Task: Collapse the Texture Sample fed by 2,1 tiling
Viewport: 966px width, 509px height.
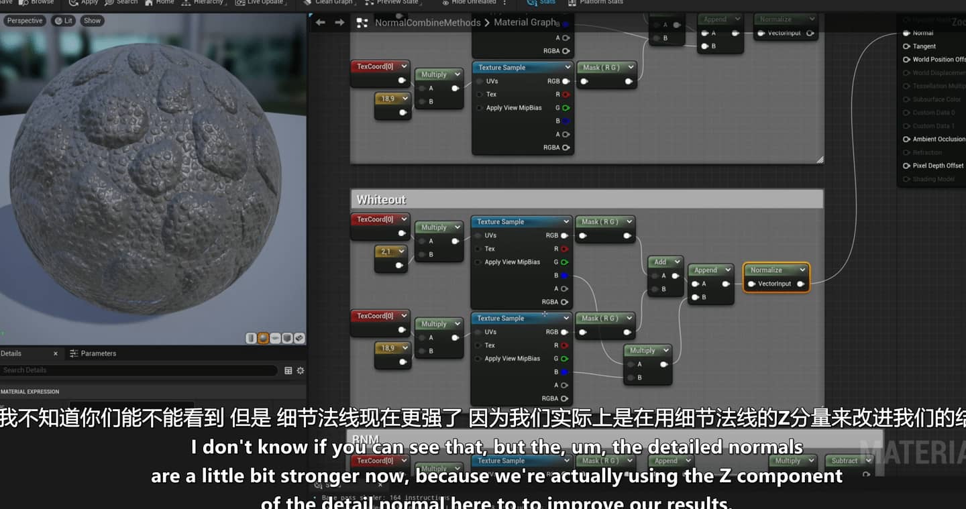Action: coord(566,221)
